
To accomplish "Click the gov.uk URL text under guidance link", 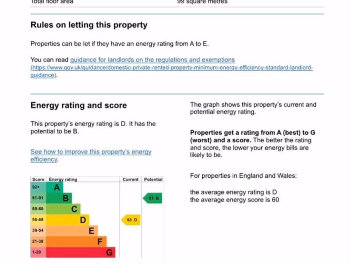I will [x=172, y=68].
